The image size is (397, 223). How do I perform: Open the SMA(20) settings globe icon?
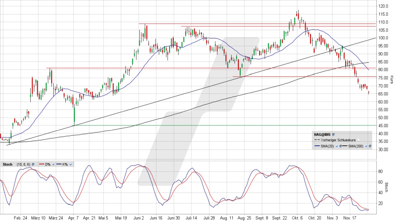pyautogui.click(x=340, y=146)
